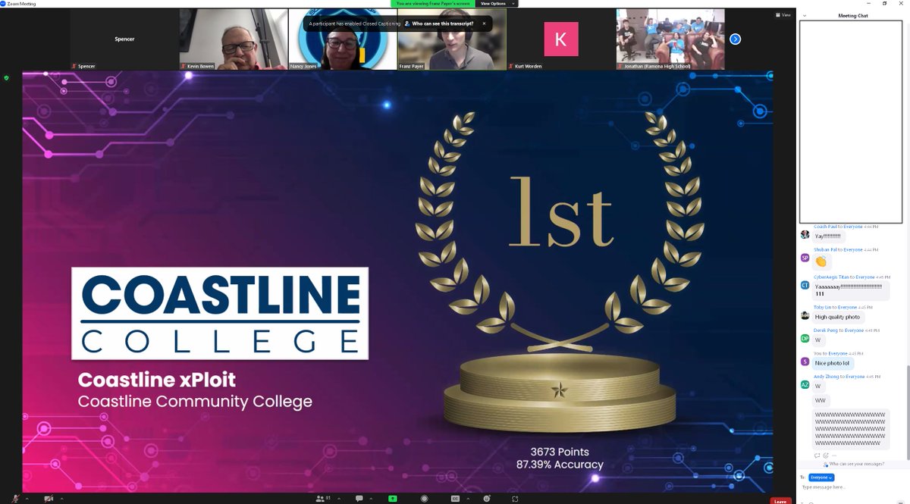This screenshot has width=910, height=504.
Task: Expand audio options arrow beside microphone
Action: pyautogui.click(x=27, y=498)
